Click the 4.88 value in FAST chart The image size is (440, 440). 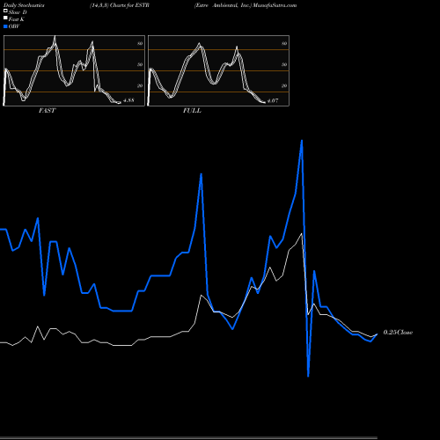pos(128,100)
